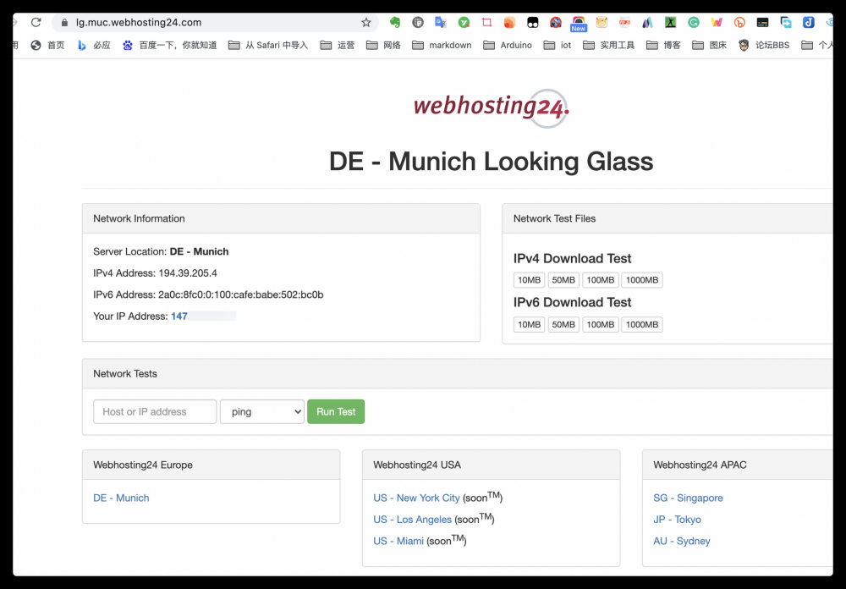Expand the Arduino bookmarks folder
This screenshot has width=846, height=589.
click(508, 45)
